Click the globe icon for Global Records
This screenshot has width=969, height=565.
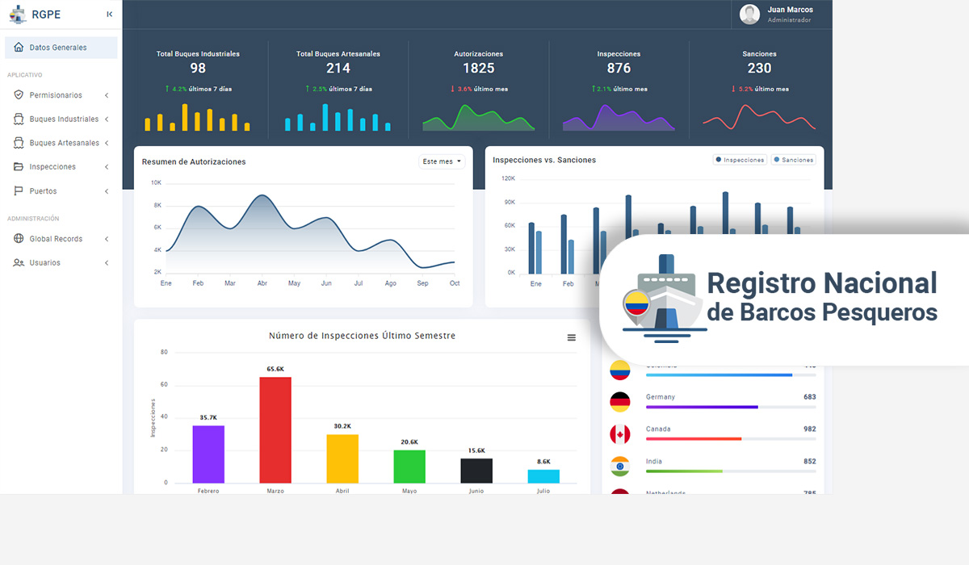[19, 239]
